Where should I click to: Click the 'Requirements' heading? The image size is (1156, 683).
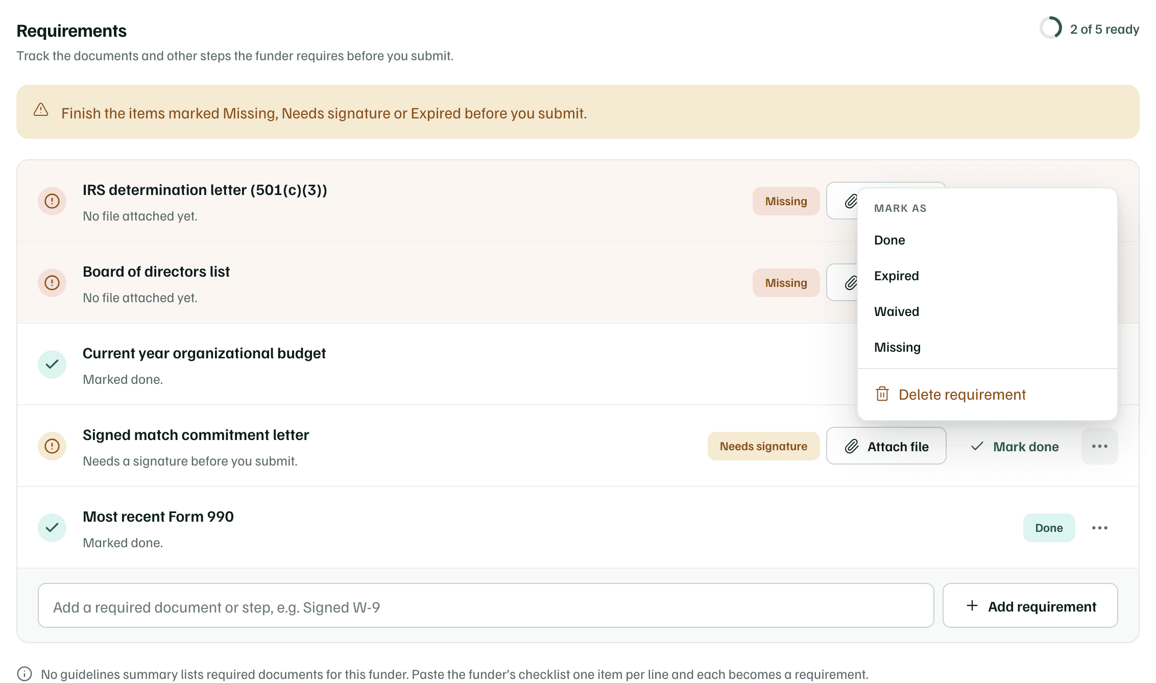[x=71, y=31]
